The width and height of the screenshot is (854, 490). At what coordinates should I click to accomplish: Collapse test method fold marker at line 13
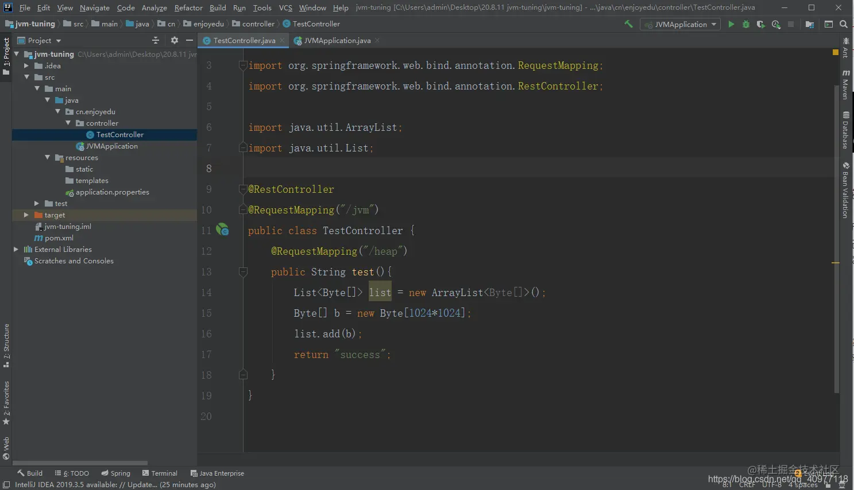click(x=243, y=271)
